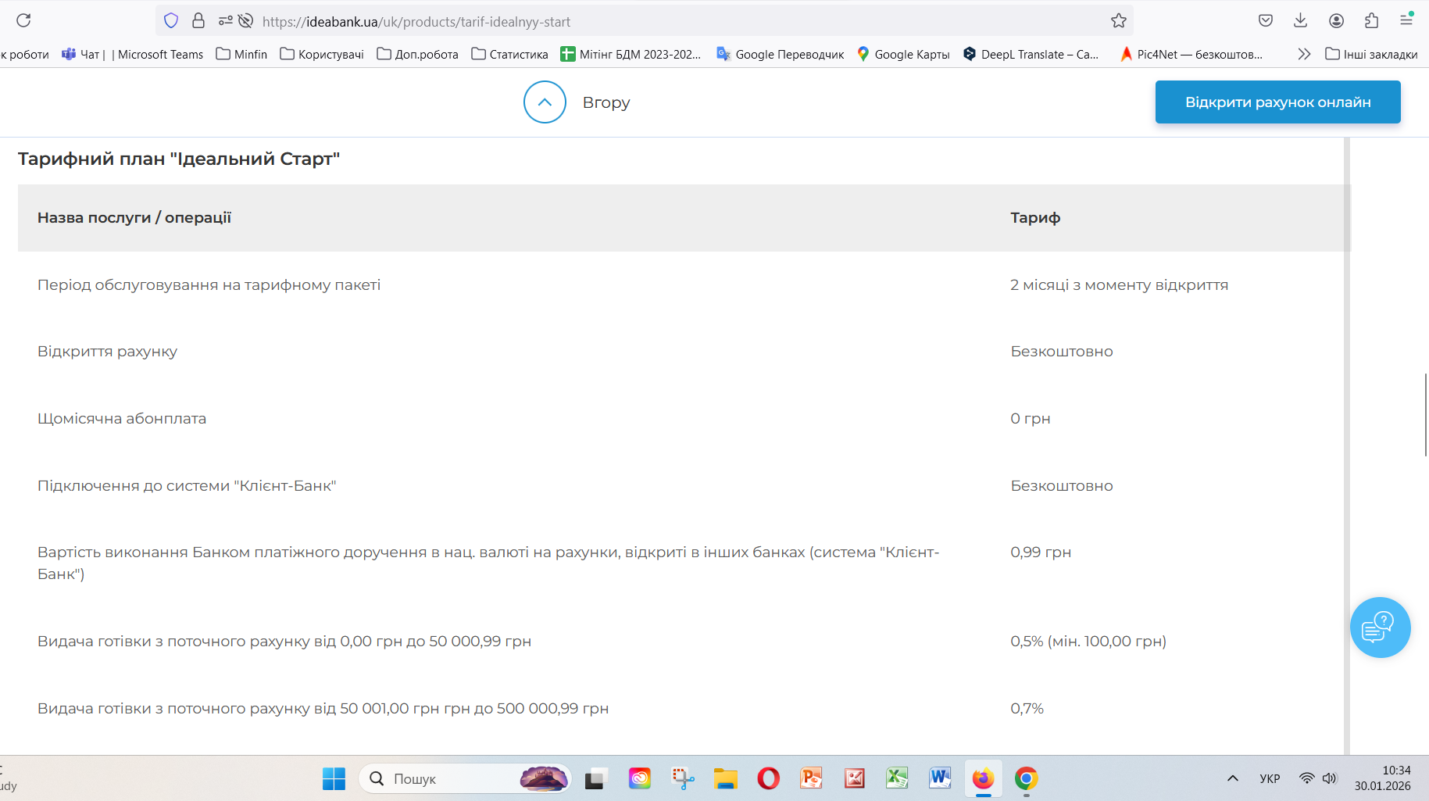Click the Відкрити рахунок онлайн button

[1278, 102]
